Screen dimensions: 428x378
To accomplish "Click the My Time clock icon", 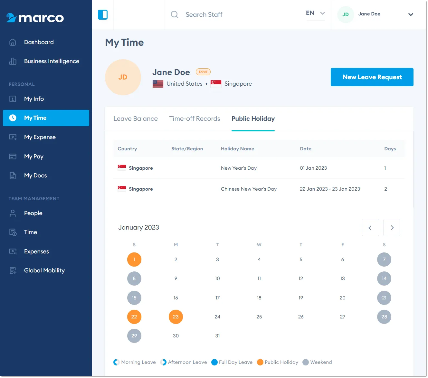I will (x=13, y=118).
